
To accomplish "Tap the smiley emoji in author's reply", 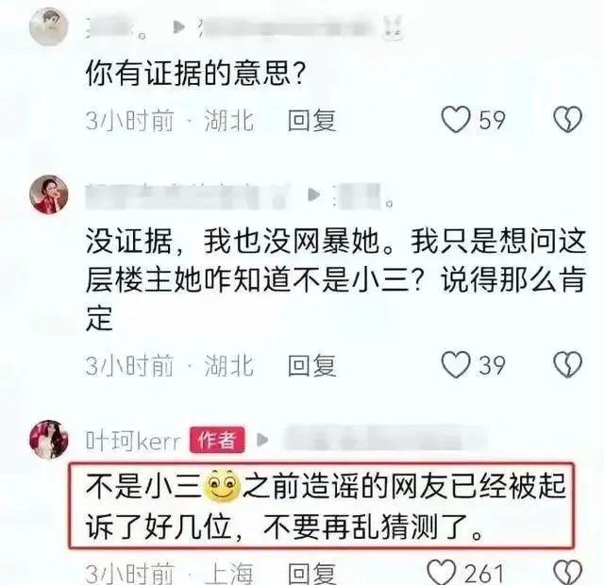I will (222, 485).
